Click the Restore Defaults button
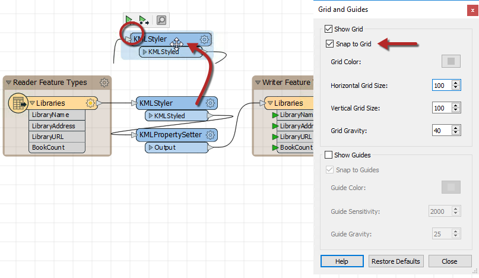The height and width of the screenshot is (278, 479). pyautogui.click(x=395, y=261)
